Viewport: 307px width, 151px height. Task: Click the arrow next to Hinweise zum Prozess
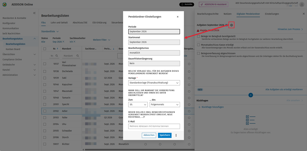(x=302, y=29)
